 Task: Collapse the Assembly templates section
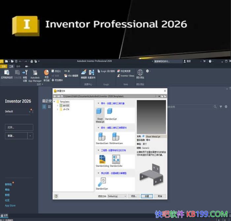pyautogui.click(x=98, y=128)
